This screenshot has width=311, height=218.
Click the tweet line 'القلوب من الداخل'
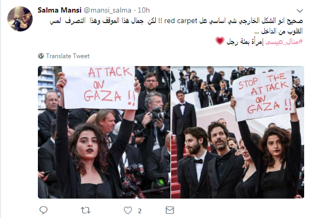[x=282, y=31]
